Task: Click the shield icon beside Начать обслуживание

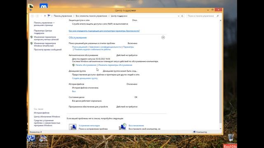Action: tap(73, 65)
